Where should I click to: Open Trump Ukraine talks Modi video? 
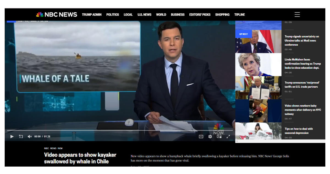[x=302, y=40]
